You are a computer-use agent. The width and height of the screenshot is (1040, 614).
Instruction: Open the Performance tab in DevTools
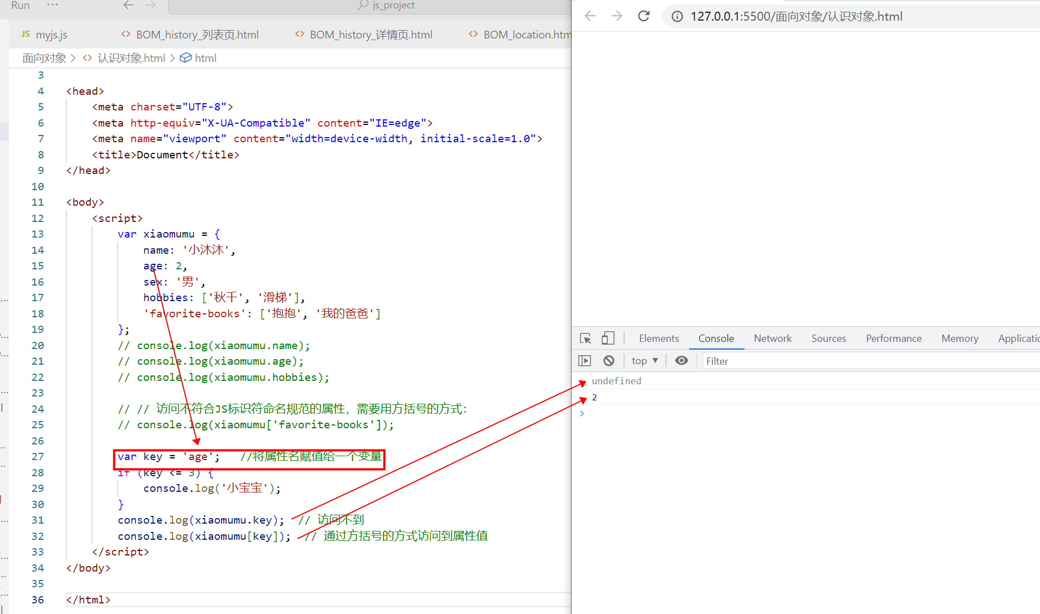(894, 339)
